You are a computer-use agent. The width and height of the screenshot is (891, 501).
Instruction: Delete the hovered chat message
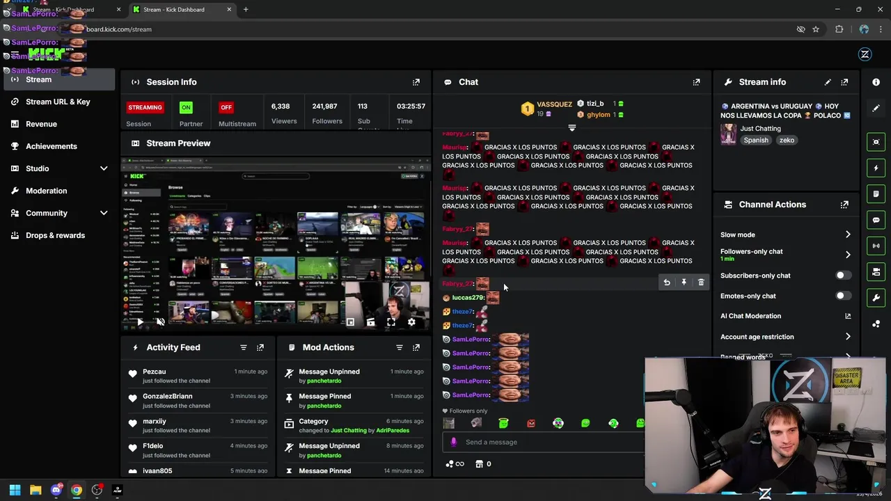coord(701,283)
